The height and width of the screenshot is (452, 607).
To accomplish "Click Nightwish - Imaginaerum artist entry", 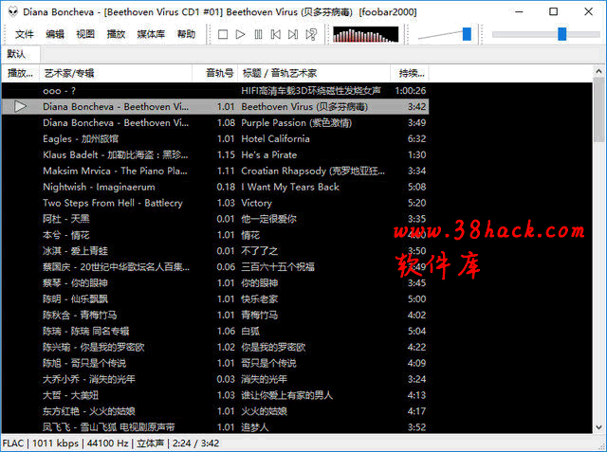I will click(99, 187).
